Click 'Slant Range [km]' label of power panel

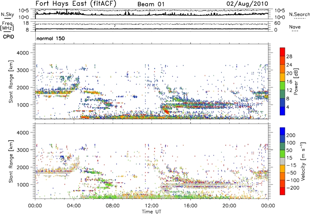[11, 82]
